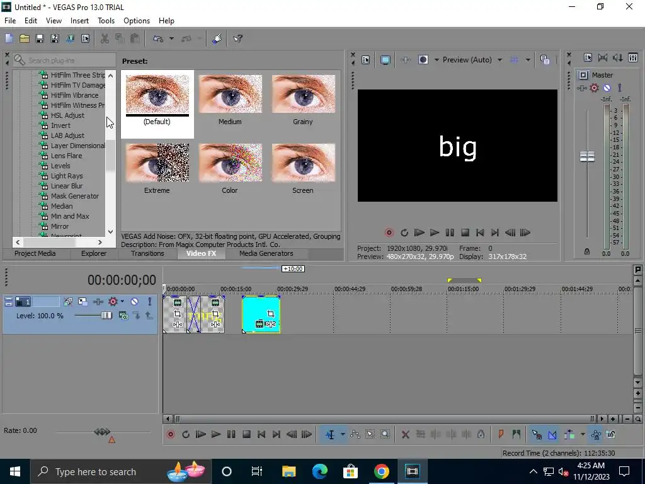Screen dimensions: 645x484
Task: Toggle Ignore Event Grouping
Action: click(611, 434)
